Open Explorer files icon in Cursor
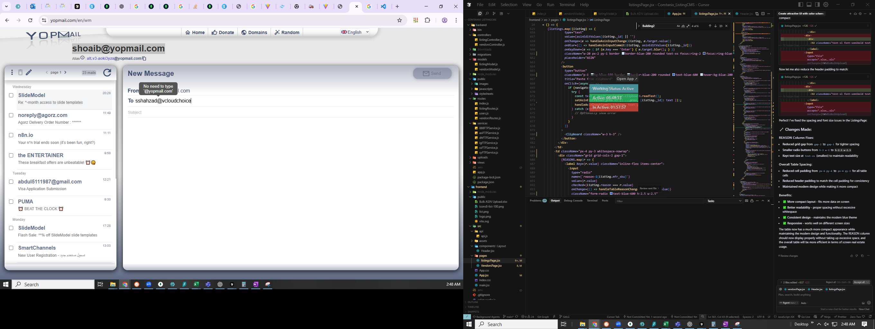This screenshot has height=329, width=875. click(480, 13)
